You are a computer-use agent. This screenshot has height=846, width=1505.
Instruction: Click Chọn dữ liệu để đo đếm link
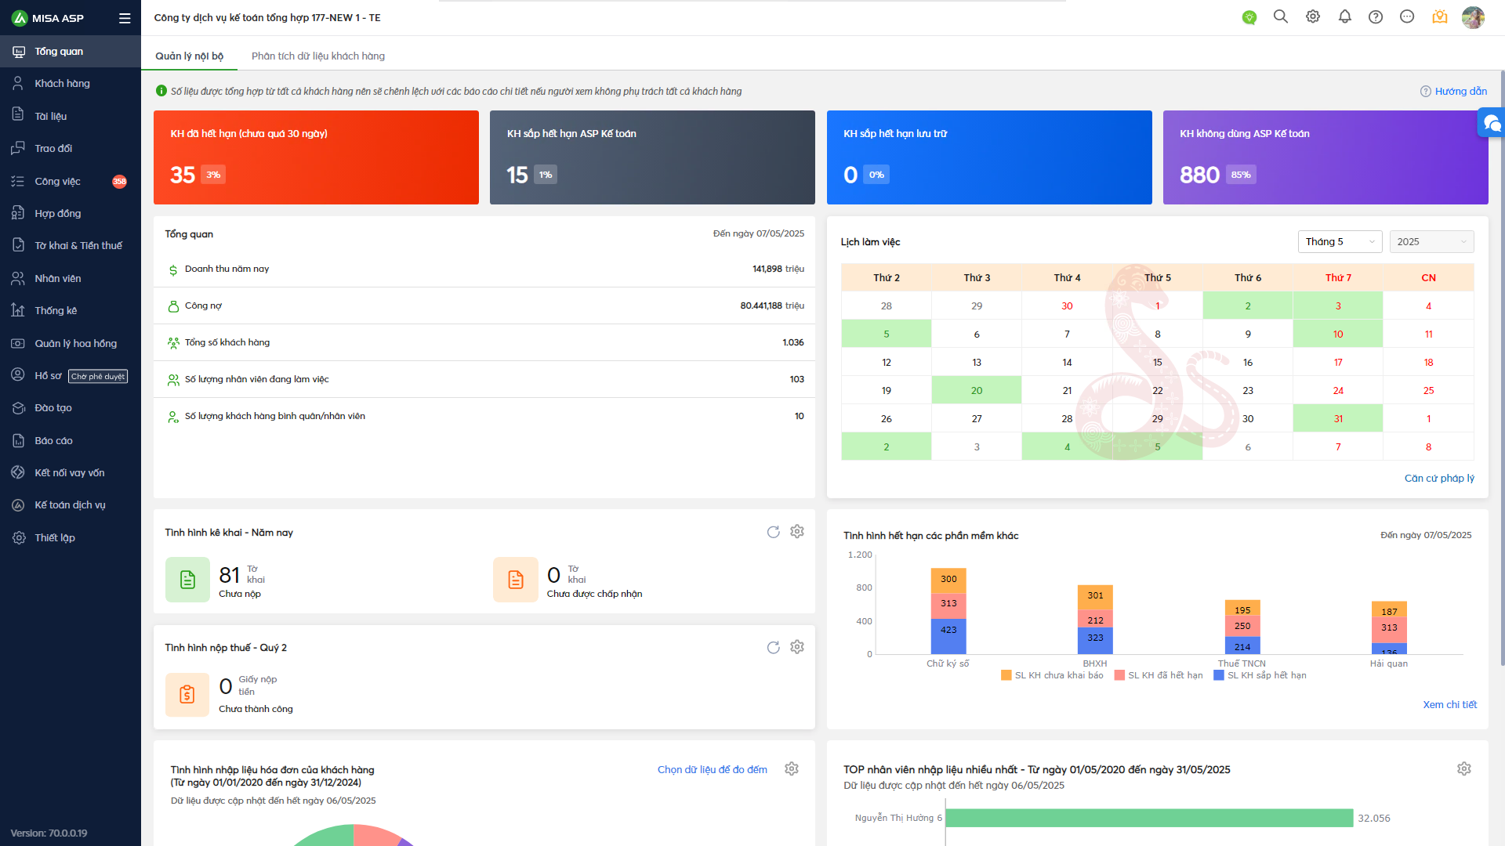point(713,769)
